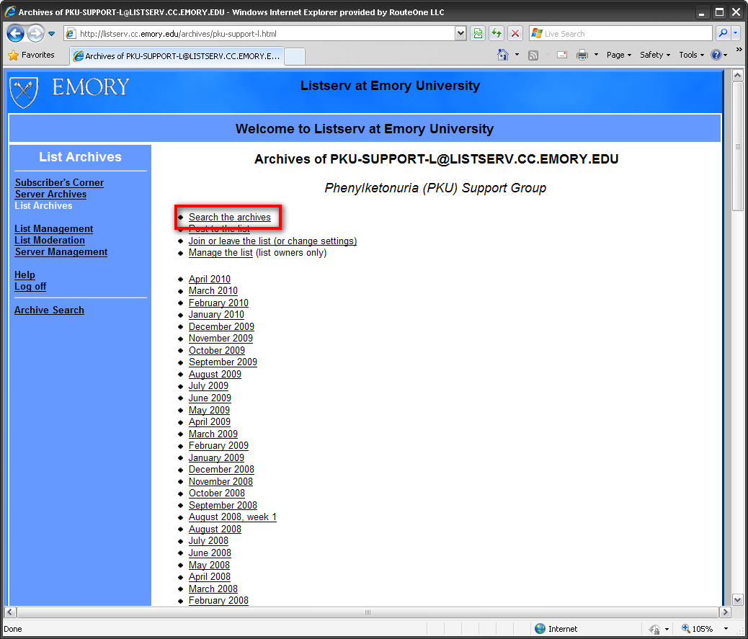748x639 pixels.
Task: Open the November 2009 archive
Action: [x=221, y=339]
